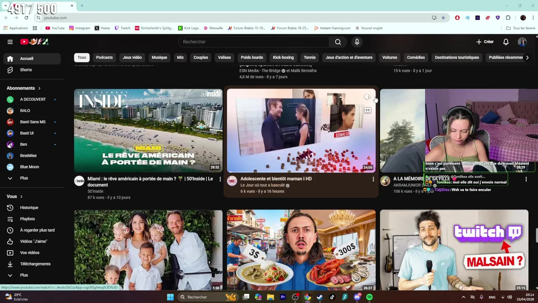Screen dimensions: 538x303
Task: Open Steam from the taskbar
Action: (x=320, y=297)
